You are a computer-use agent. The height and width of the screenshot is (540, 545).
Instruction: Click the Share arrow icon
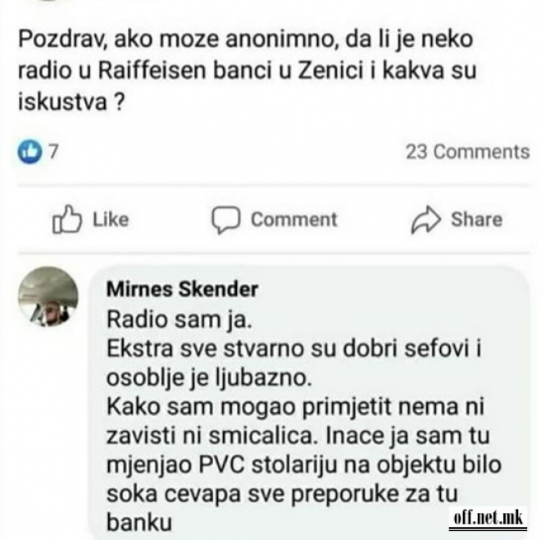[425, 220]
